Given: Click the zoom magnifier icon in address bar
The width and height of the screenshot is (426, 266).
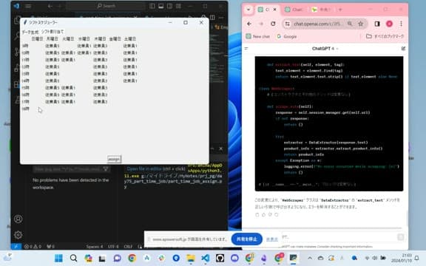Looking at the screenshot, I should 350,24.
